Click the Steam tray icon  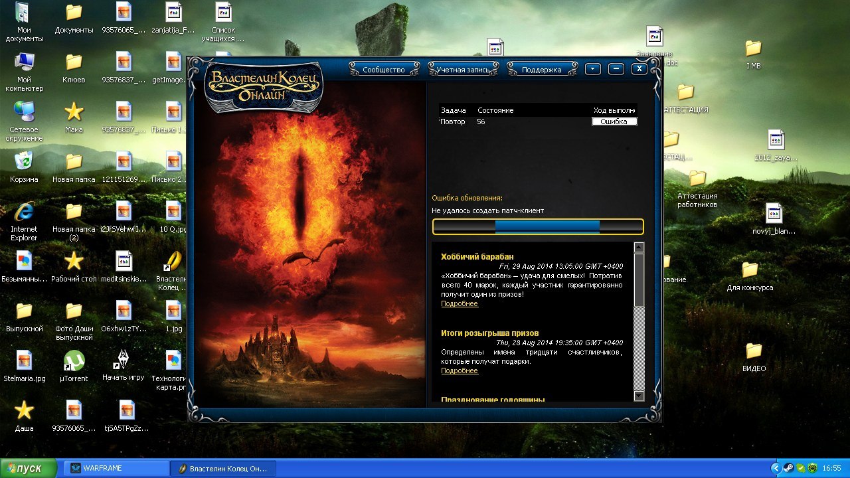click(788, 468)
